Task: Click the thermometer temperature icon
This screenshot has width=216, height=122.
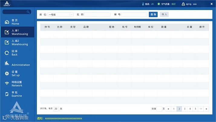Action: (143, 4)
